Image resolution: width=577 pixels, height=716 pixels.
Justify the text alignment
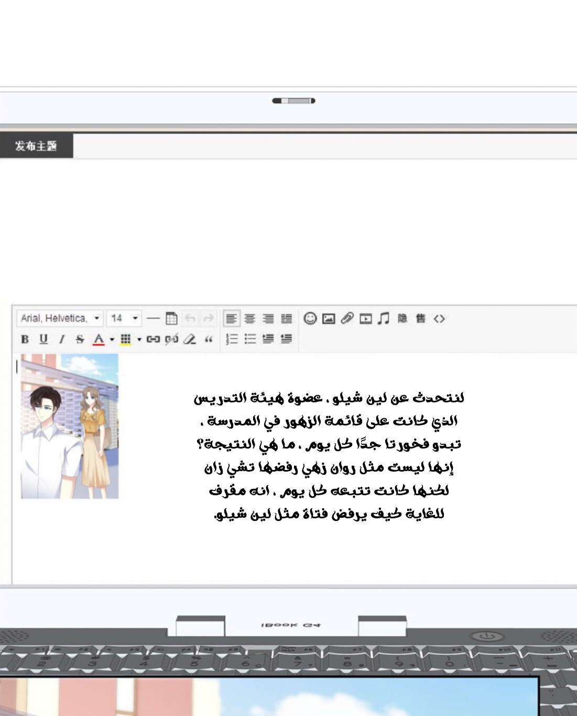[287, 318]
